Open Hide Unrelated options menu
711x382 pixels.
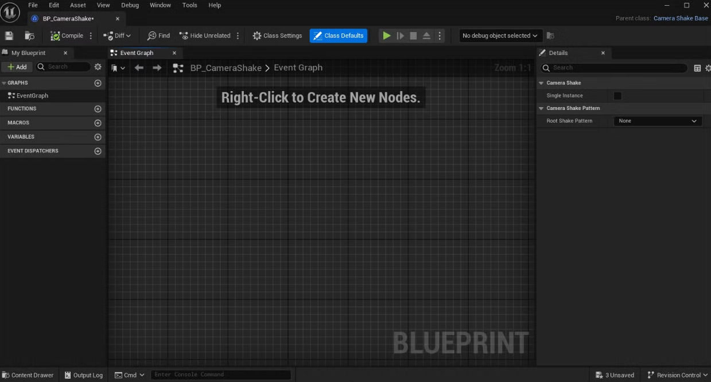click(238, 36)
